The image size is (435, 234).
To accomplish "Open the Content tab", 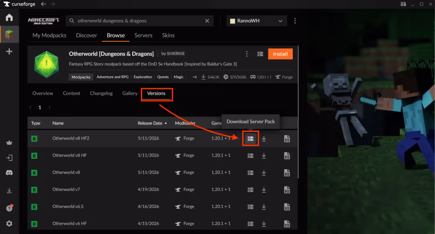I will pos(71,94).
